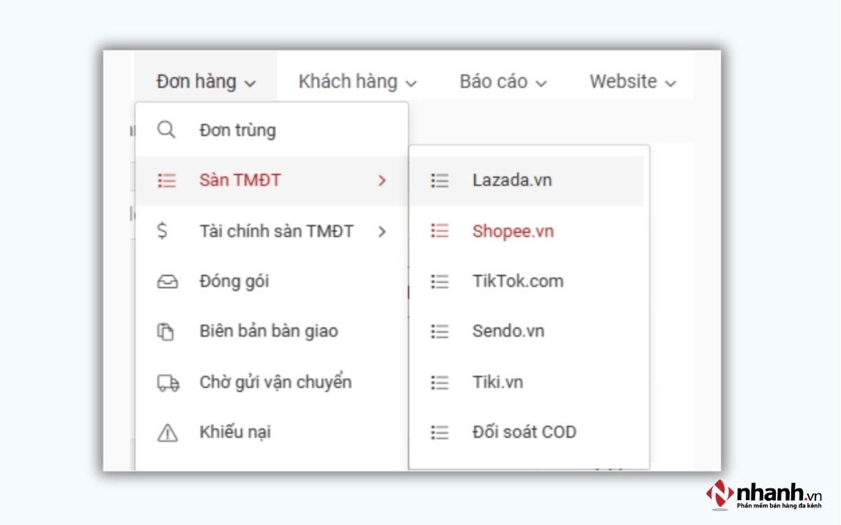Click the dollar icon for Tài chính sàn TMĐT
This screenshot has width=841, height=525.
tap(166, 231)
